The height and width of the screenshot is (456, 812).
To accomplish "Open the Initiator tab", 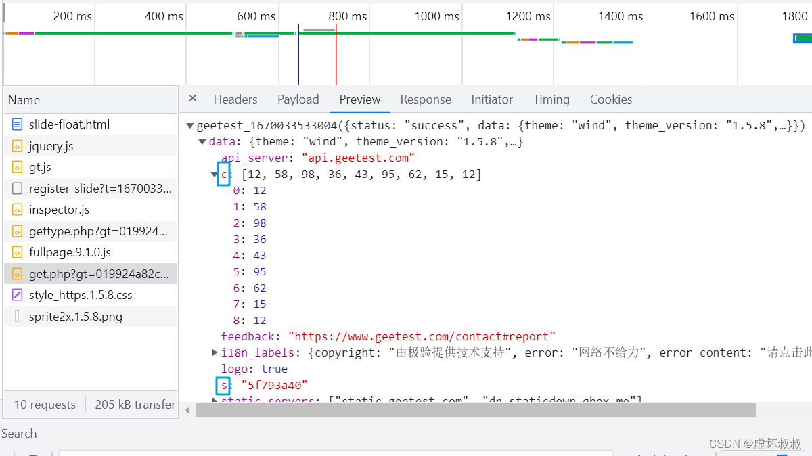I will point(492,99).
